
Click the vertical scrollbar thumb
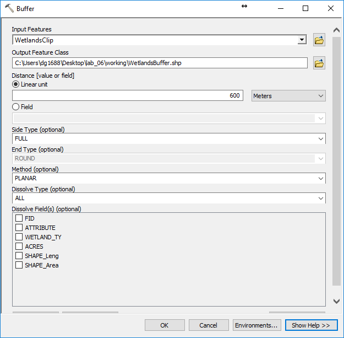click(x=336, y=162)
